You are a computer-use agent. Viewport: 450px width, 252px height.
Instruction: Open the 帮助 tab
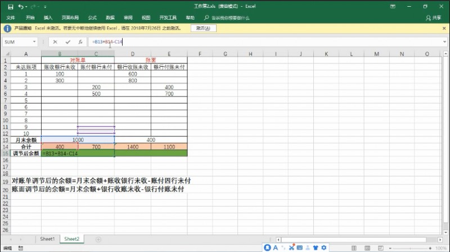coord(190,18)
